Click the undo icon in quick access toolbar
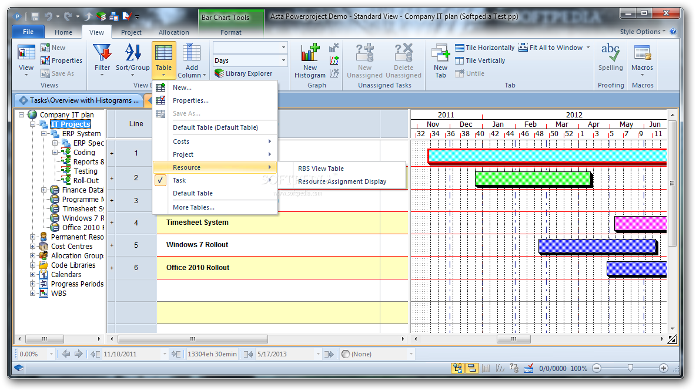 (48, 17)
